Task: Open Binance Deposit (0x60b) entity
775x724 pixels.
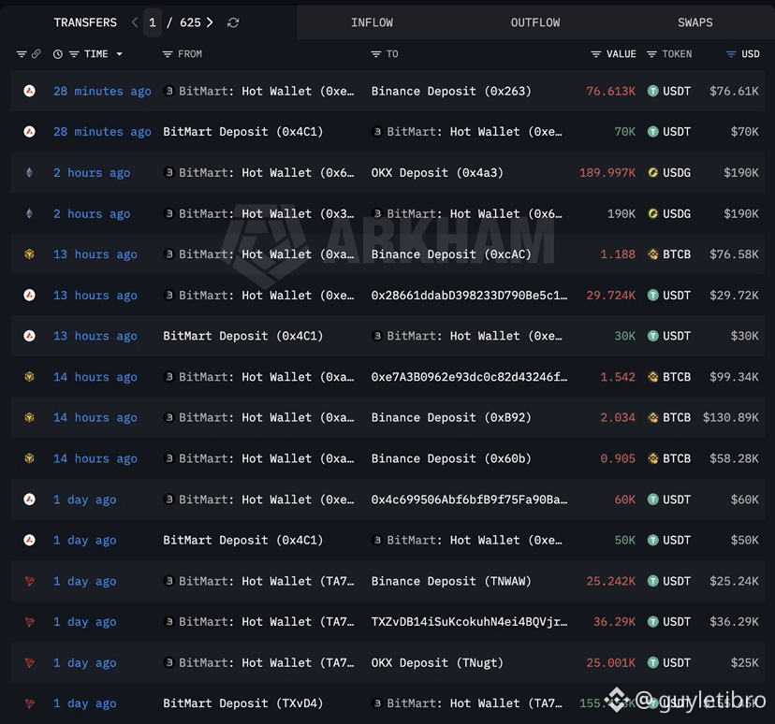Action: [451, 458]
